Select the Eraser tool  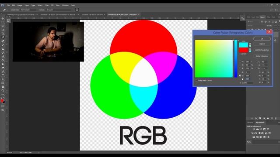pos(3,56)
